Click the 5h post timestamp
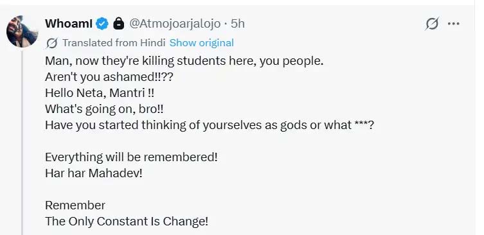The height and width of the screenshot is (235, 484). pyautogui.click(x=238, y=24)
